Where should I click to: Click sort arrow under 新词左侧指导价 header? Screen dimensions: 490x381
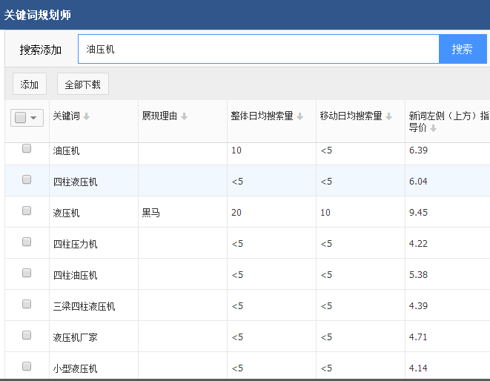tap(433, 128)
